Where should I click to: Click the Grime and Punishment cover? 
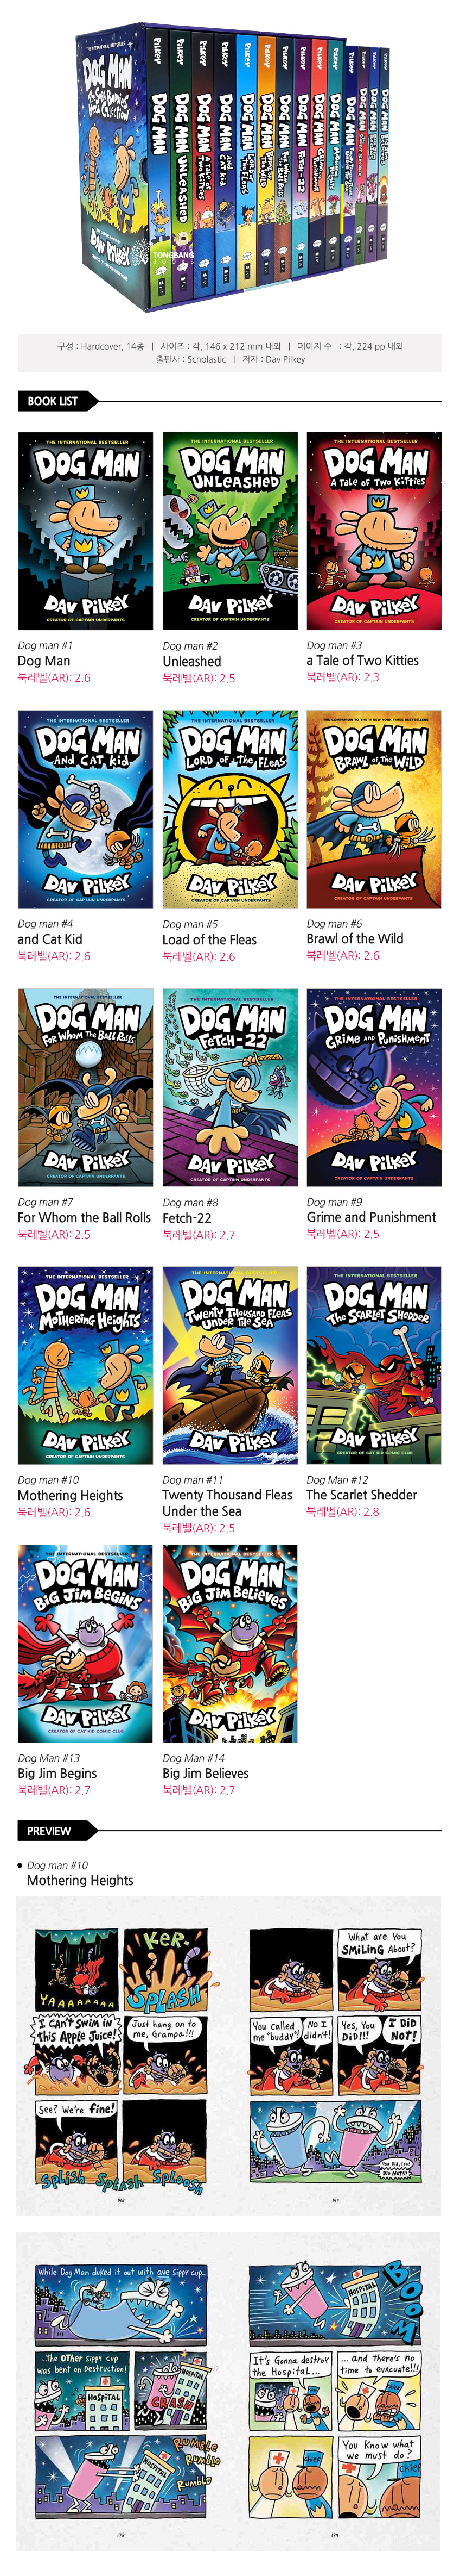tap(374, 1087)
